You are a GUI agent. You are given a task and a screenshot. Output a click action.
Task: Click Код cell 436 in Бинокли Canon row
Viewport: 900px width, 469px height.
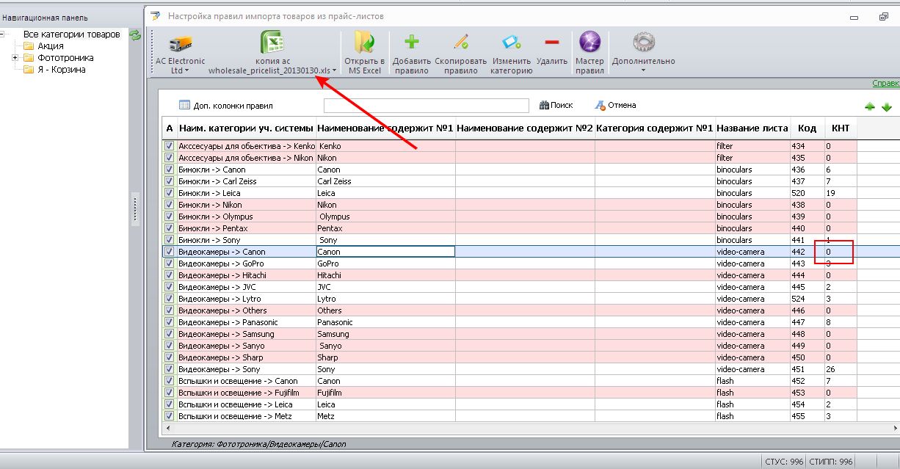pos(807,170)
